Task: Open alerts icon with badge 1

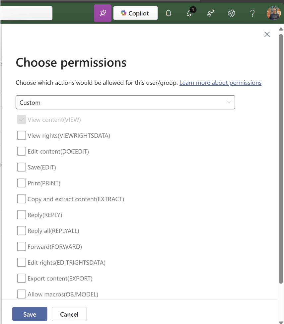Action: point(190,12)
